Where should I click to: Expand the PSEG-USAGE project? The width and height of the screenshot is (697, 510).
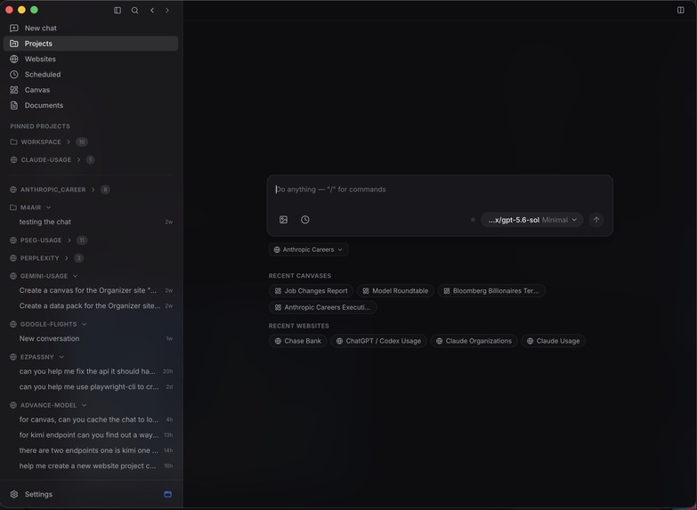click(x=69, y=240)
